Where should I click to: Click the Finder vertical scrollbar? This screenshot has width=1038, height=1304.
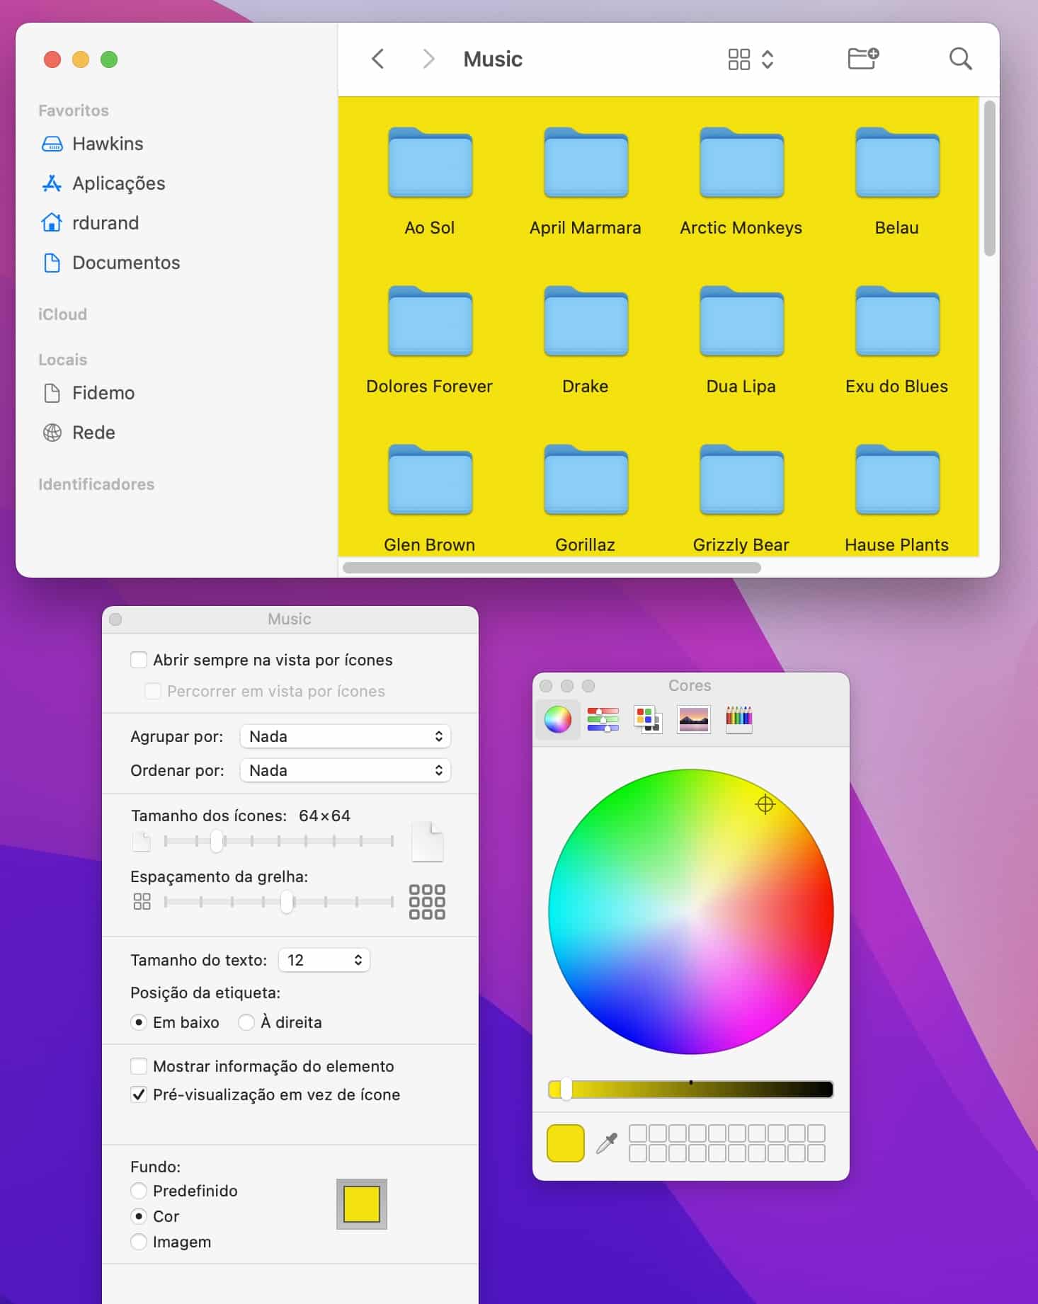(x=989, y=178)
